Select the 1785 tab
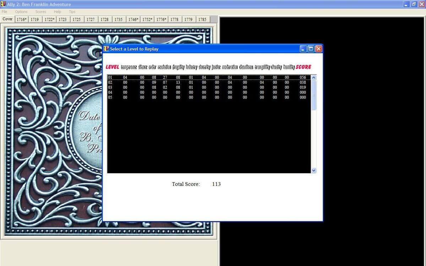This screenshot has width=426, height=266. point(202,20)
